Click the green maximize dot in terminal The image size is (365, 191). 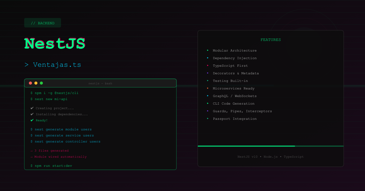[41, 83]
